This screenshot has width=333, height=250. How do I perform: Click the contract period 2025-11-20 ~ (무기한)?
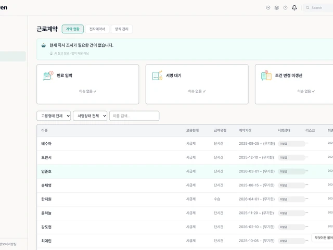coord(257,213)
